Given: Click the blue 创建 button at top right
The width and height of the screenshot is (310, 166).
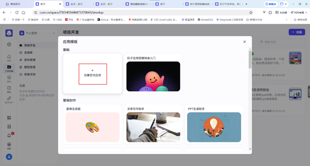Looking at the screenshot, I should pyautogui.click(x=297, y=32).
